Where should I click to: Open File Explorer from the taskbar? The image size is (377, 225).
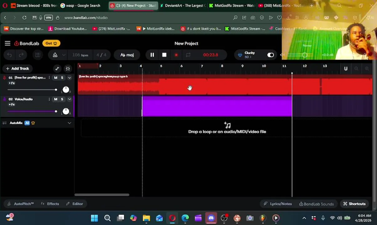[x=146, y=218]
